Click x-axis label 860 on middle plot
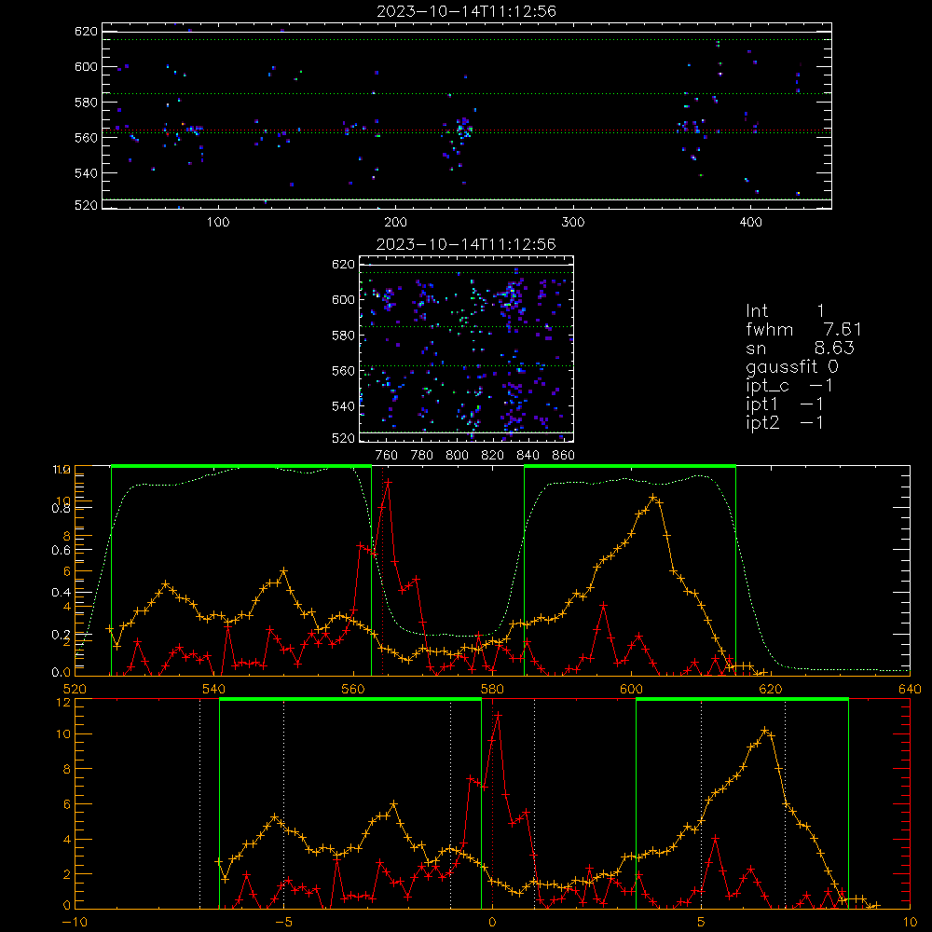 [x=564, y=456]
